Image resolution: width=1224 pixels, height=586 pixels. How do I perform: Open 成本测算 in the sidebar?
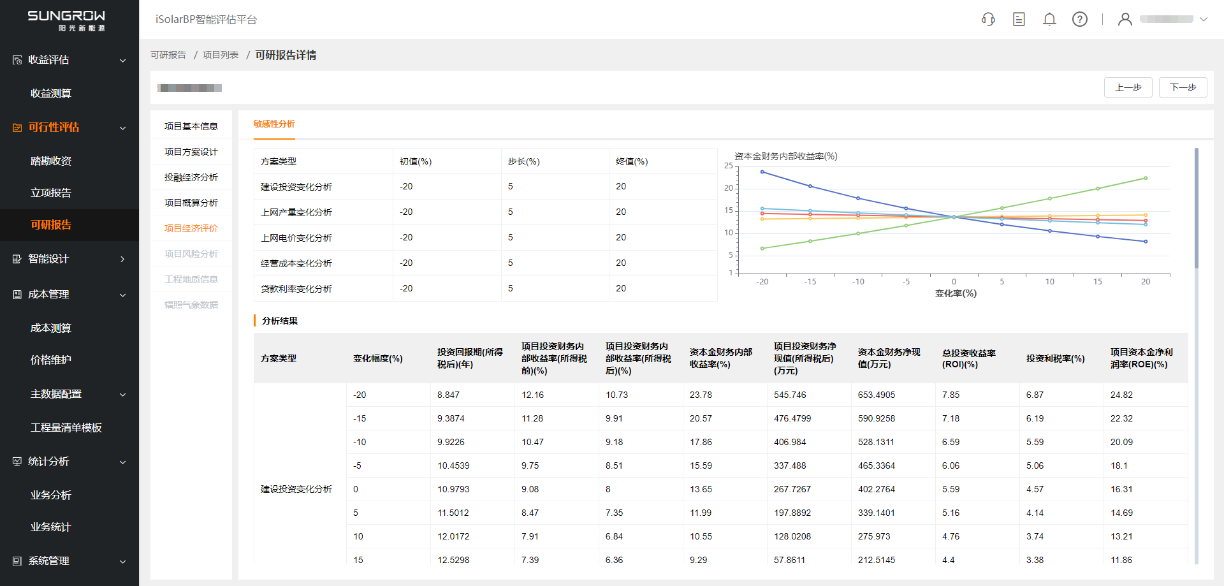point(51,328)
